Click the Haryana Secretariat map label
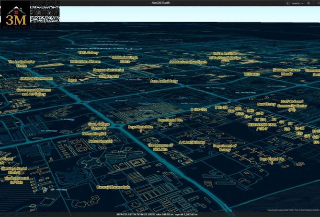 109,70
